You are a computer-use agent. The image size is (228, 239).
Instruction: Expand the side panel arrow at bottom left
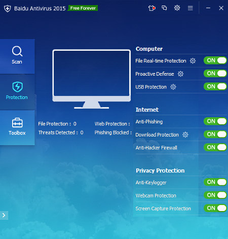pos(4,215)
